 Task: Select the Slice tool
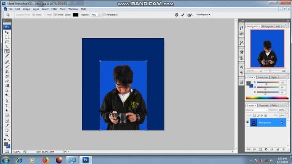point(7,56)
